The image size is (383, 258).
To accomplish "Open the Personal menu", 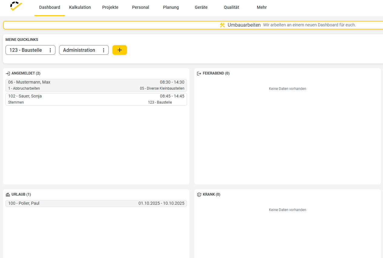I will click(x=141, y=7).
